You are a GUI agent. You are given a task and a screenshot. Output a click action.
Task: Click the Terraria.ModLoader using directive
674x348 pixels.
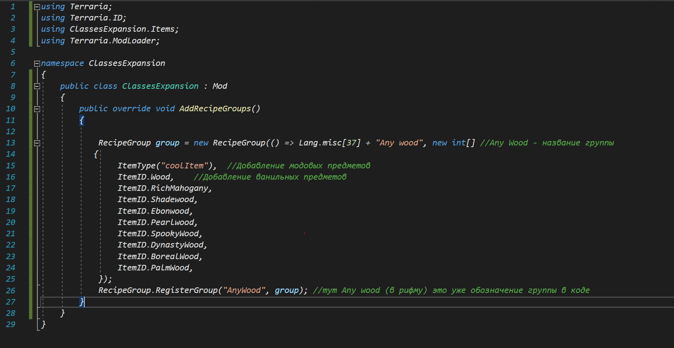click(x=114, y=41)
